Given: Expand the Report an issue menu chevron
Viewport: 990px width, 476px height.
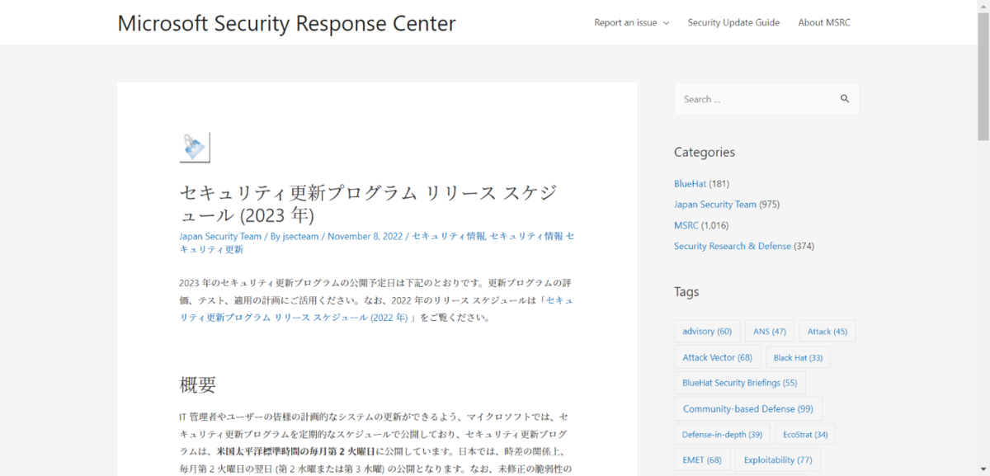Looking at the screenshot, I should 666,23.
